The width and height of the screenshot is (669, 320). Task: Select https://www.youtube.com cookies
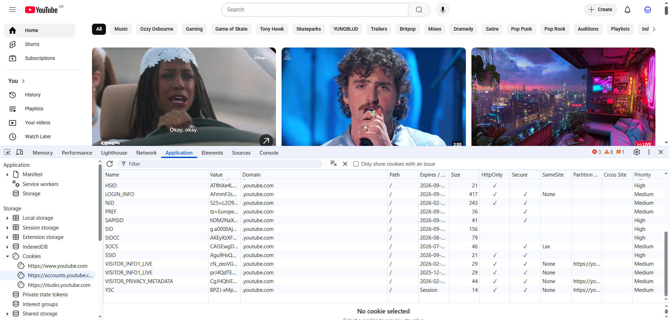tap(57, 266)
